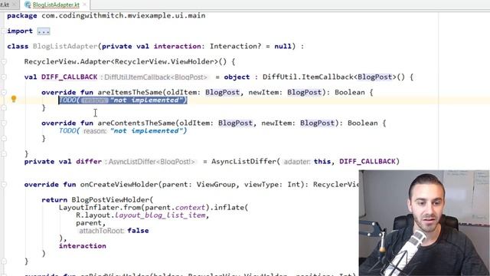
Task: Click the "this" keyword in AsyncListDiffer call
Action: click(322, 162)
